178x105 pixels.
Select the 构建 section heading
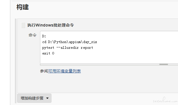23,7
